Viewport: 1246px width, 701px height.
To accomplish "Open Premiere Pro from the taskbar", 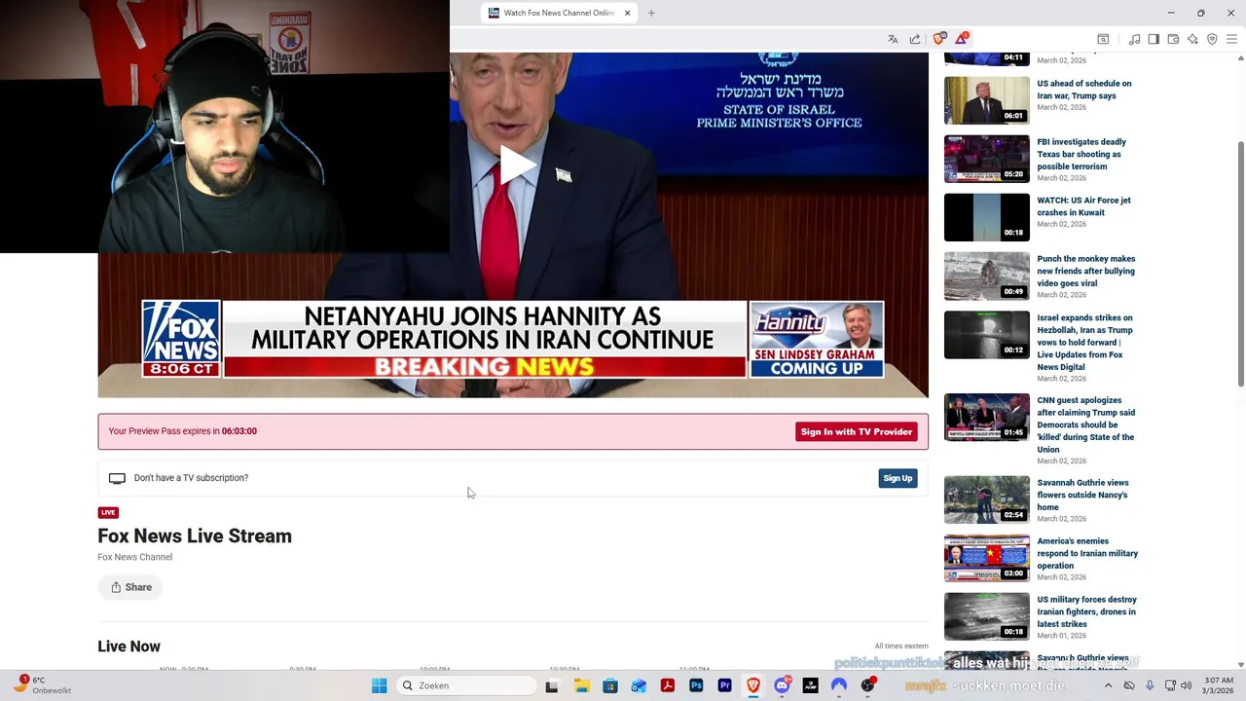I will [724, 685].
